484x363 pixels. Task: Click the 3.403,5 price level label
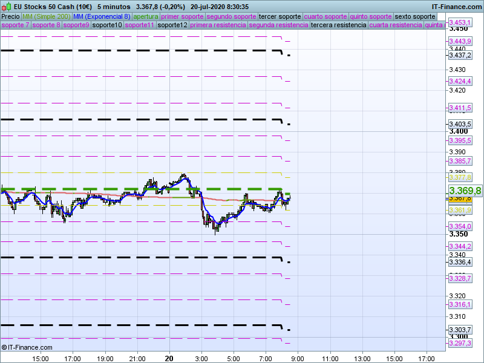460,124
